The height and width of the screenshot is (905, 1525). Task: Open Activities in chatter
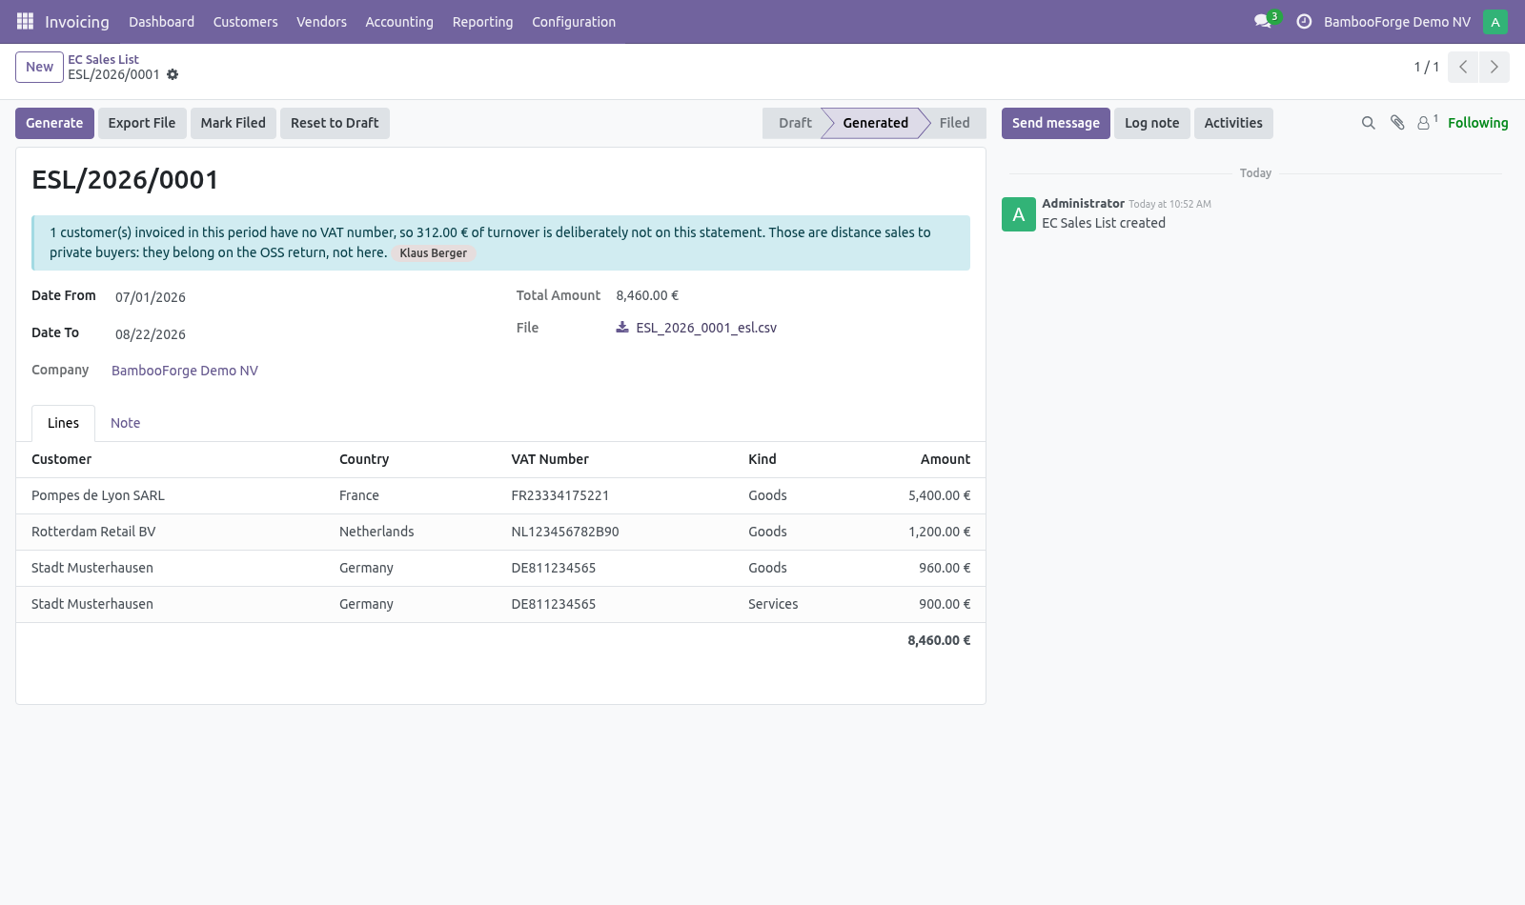[x=1233, y=123]
